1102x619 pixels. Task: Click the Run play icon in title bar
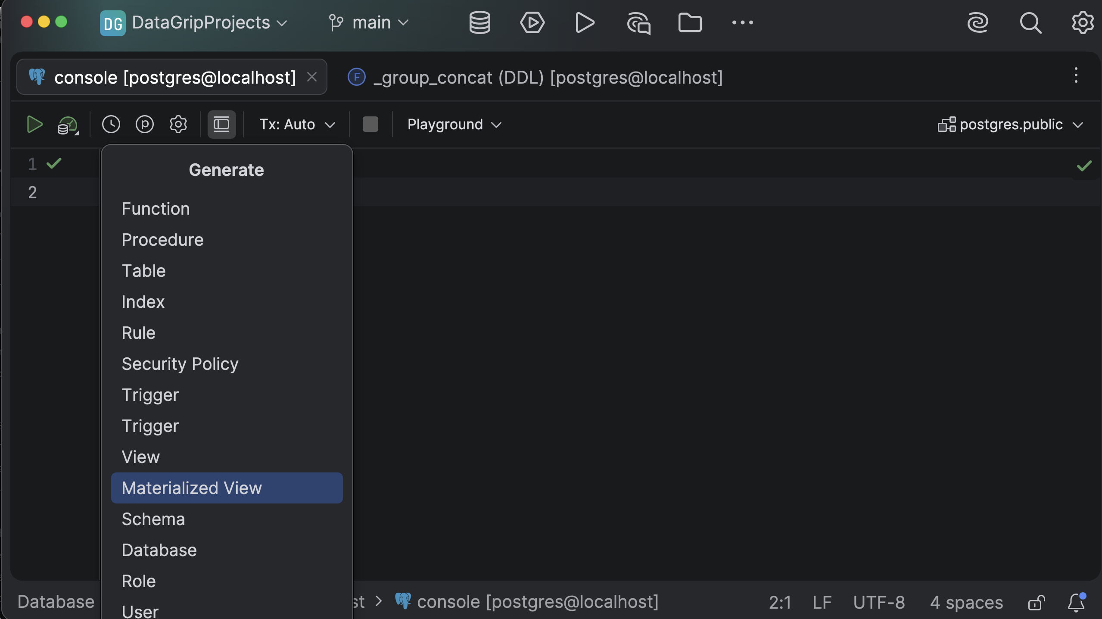(x=585, y=22)
